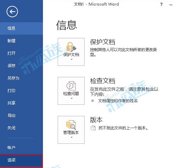The image size is (176, 168).
Task: Click the gray bullet beside 文档属性和作者的姓名
Action: (93, 101)
